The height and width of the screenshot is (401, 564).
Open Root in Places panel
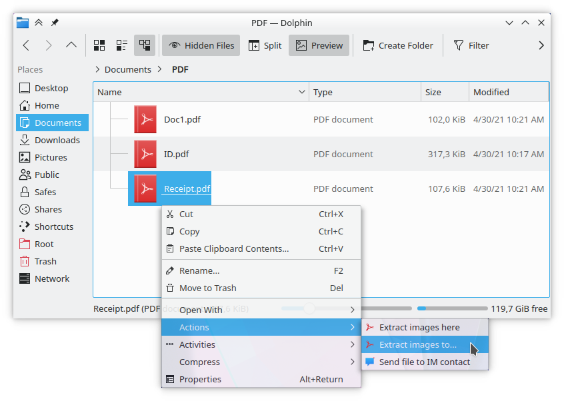[52, 244]
